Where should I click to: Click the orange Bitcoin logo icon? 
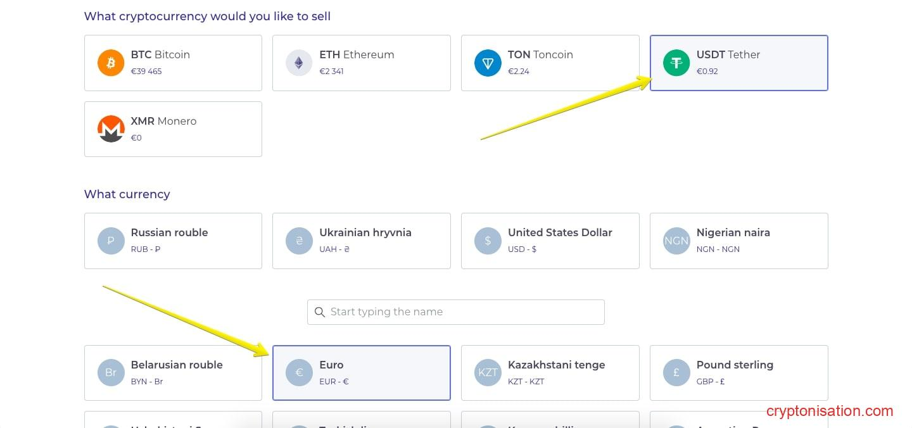click(111, 63)
